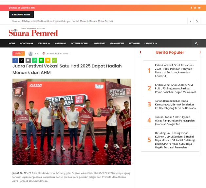This screenshot has width=206, height=188.
Task: Show next breaking news headline
Action: (x=197, y=21)
